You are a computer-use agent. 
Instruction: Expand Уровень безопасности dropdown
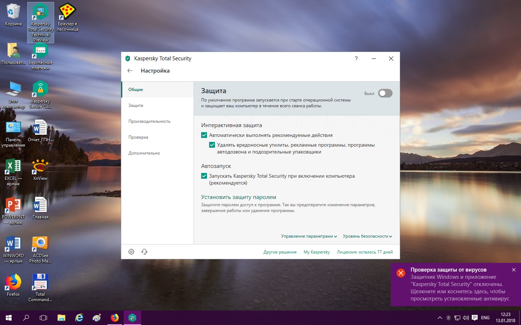click(367, 236)
